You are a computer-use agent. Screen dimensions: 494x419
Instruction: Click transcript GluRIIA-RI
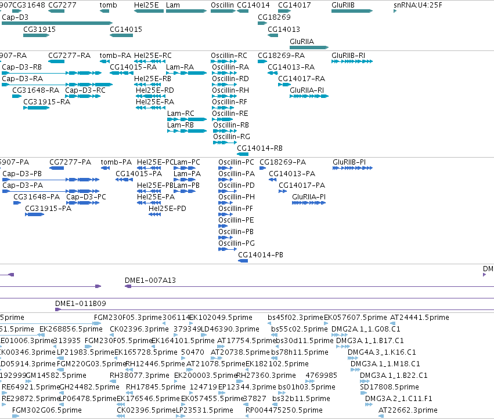307,90
